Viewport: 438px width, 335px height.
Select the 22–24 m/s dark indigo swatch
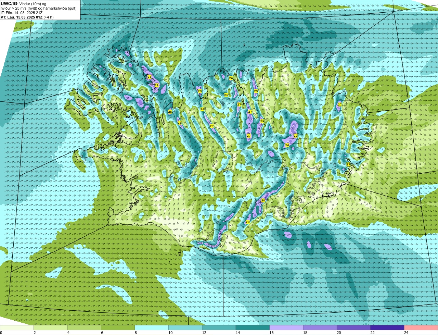[x=388, y=327]
